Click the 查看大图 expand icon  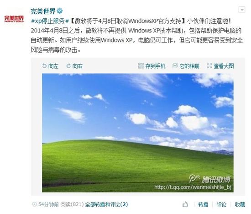pos(209,66)
